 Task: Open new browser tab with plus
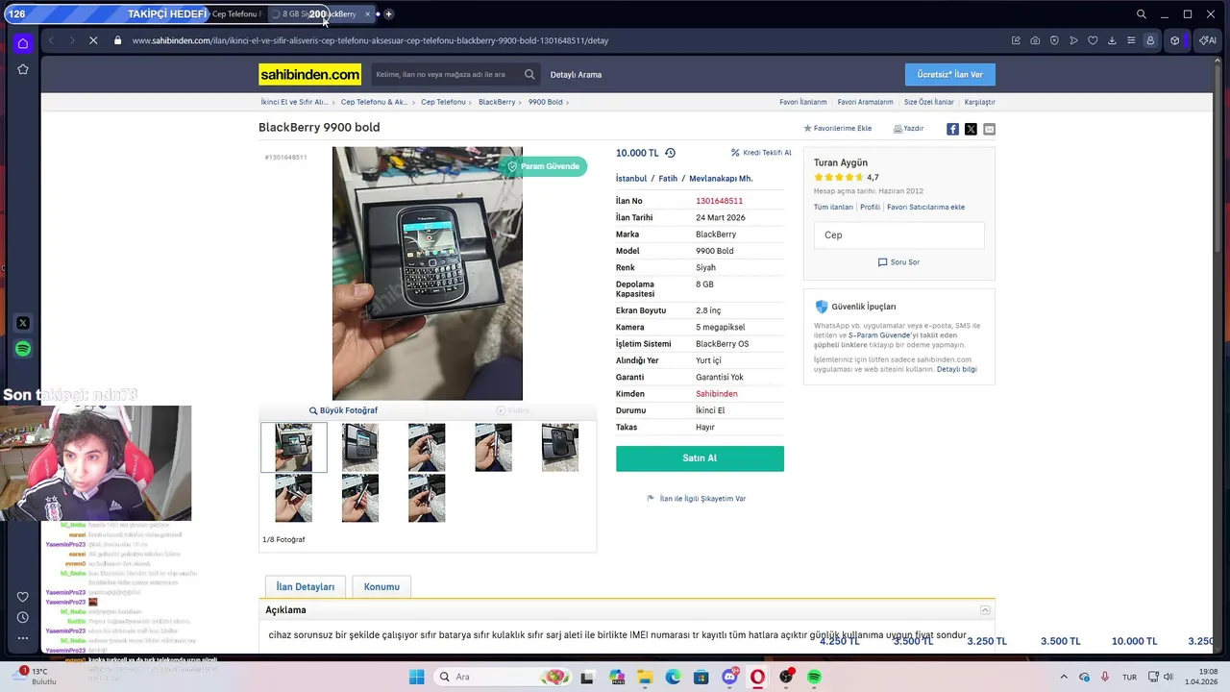388,13
